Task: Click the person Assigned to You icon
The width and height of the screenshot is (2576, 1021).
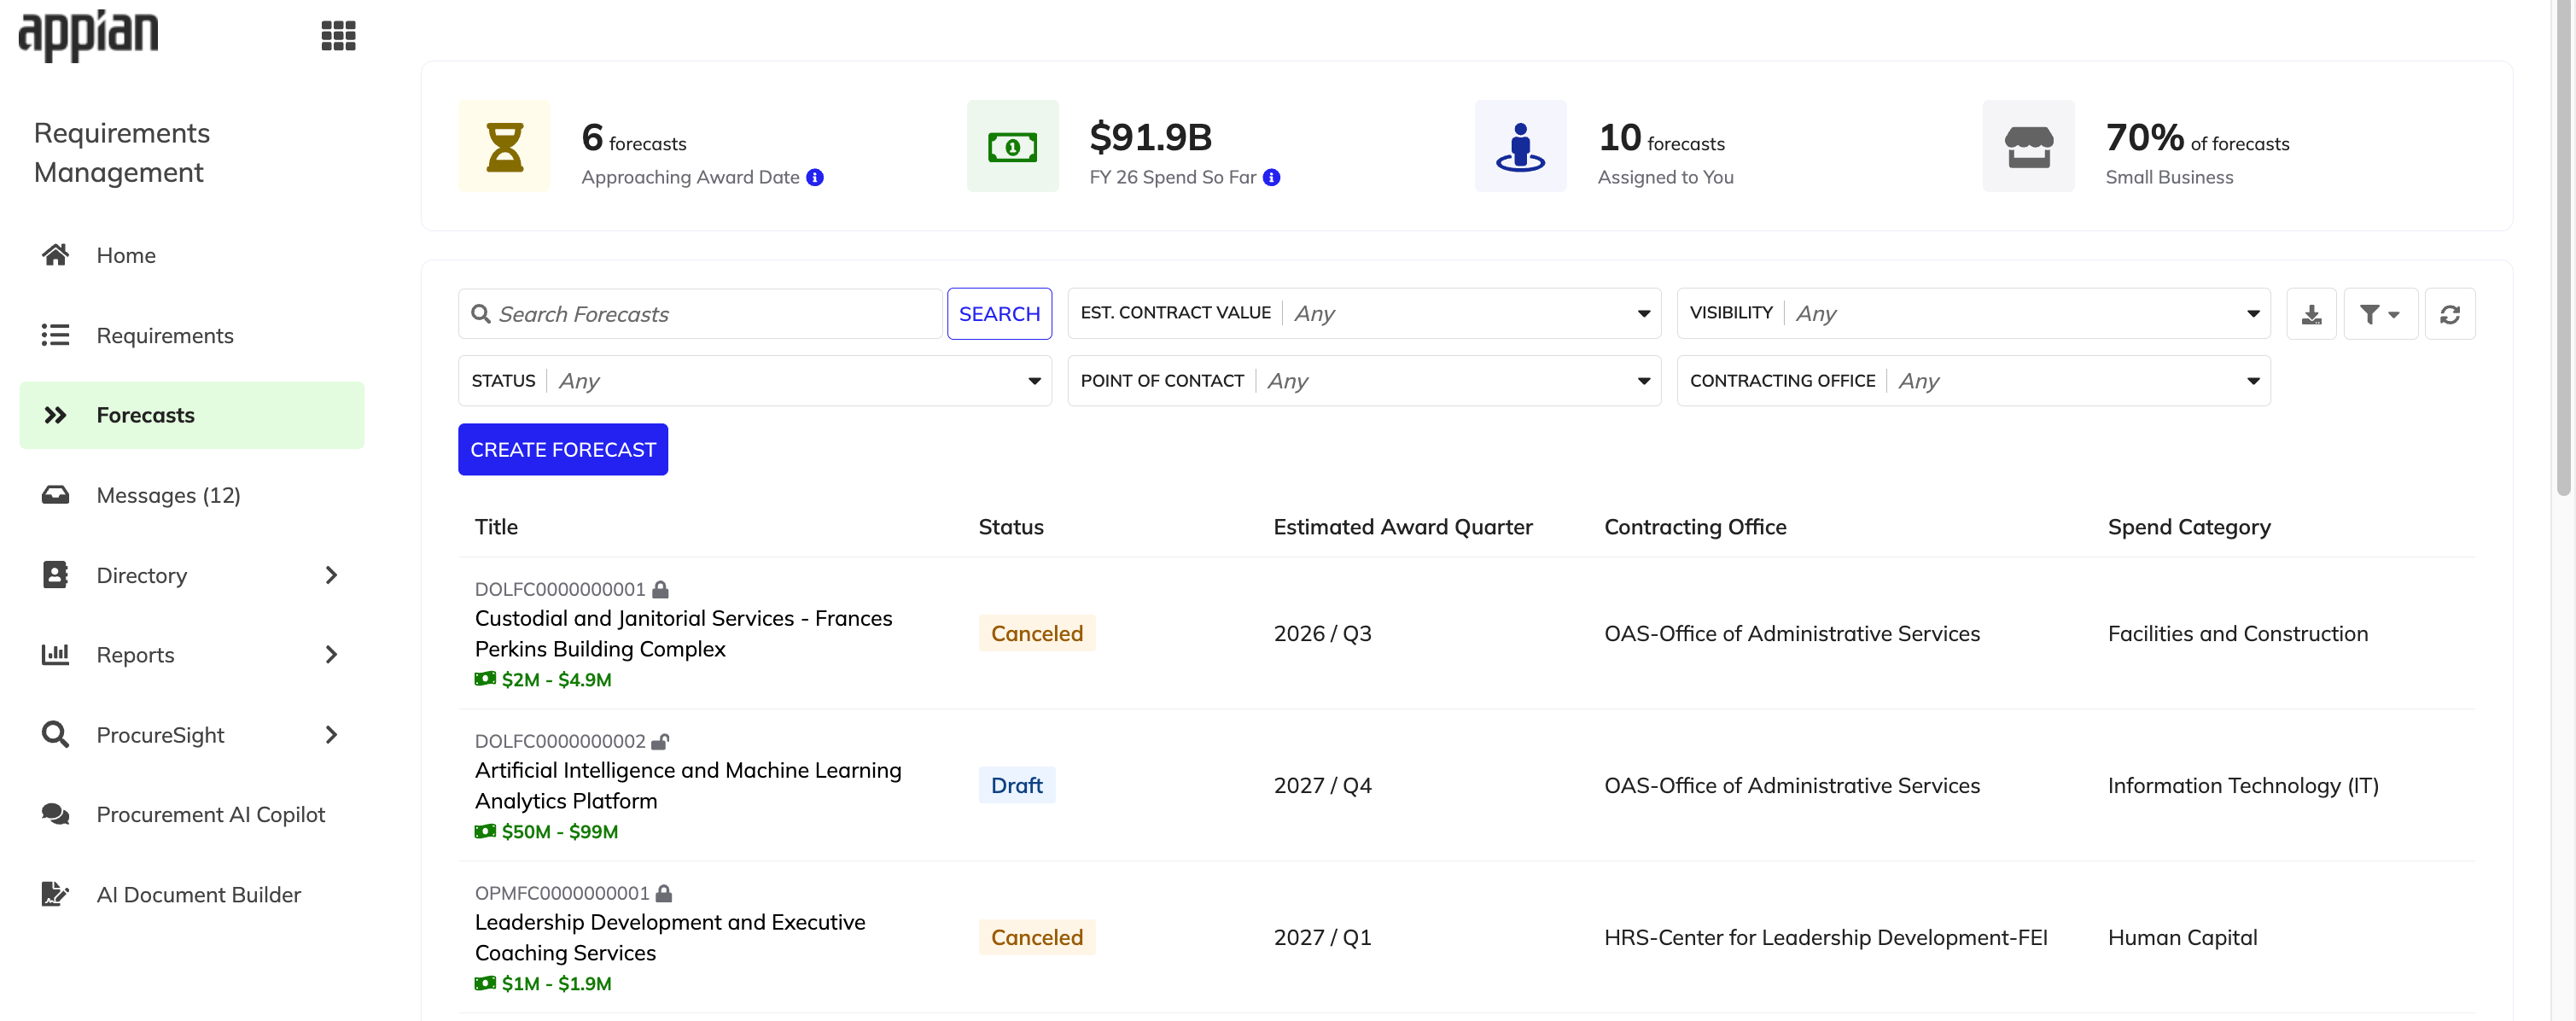Action: [x=1520, y=146]
